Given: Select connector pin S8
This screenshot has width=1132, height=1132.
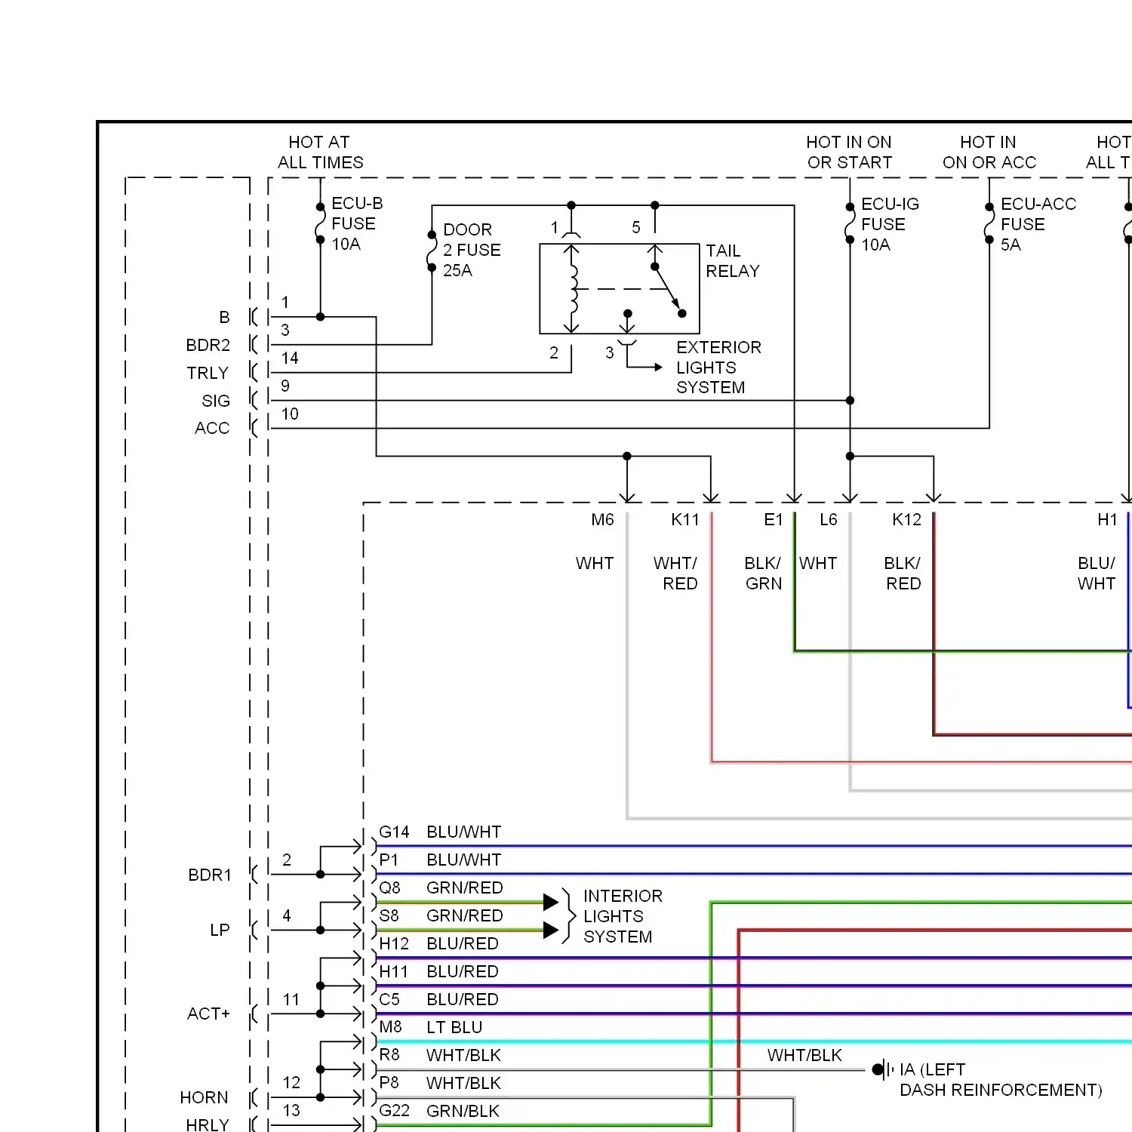Looking at the screenshot, I should tap(389, 915).
